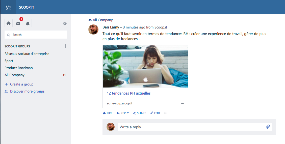Click the SCOOP.IT GROUPS heading
285x144 pixels.
17,46
